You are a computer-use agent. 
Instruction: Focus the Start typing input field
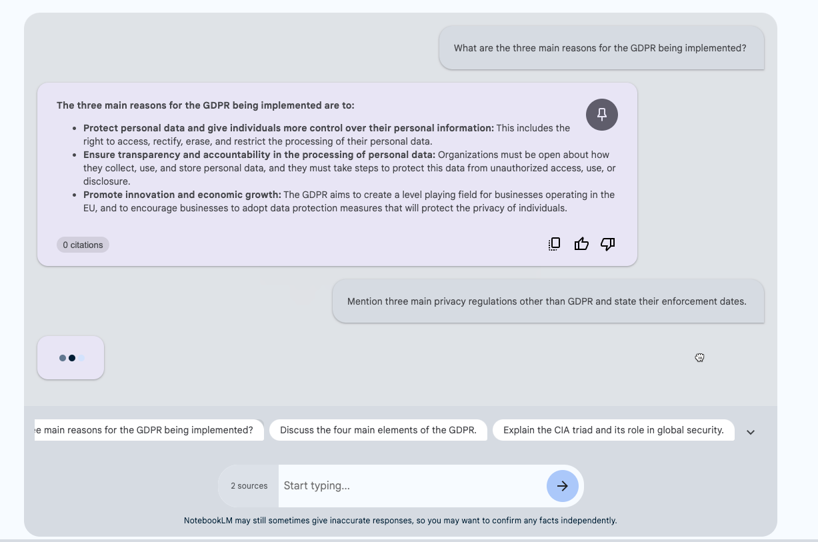(x=410, y=486)
